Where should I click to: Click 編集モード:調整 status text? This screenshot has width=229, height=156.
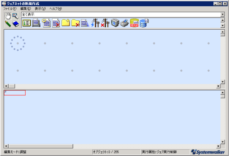pos(15,152)
